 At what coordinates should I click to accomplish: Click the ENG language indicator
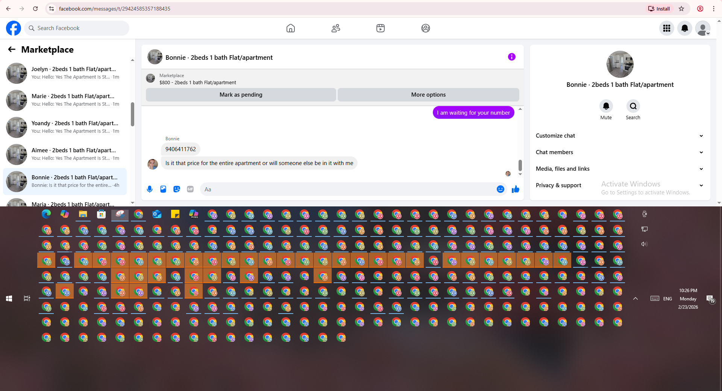point(667,299)
